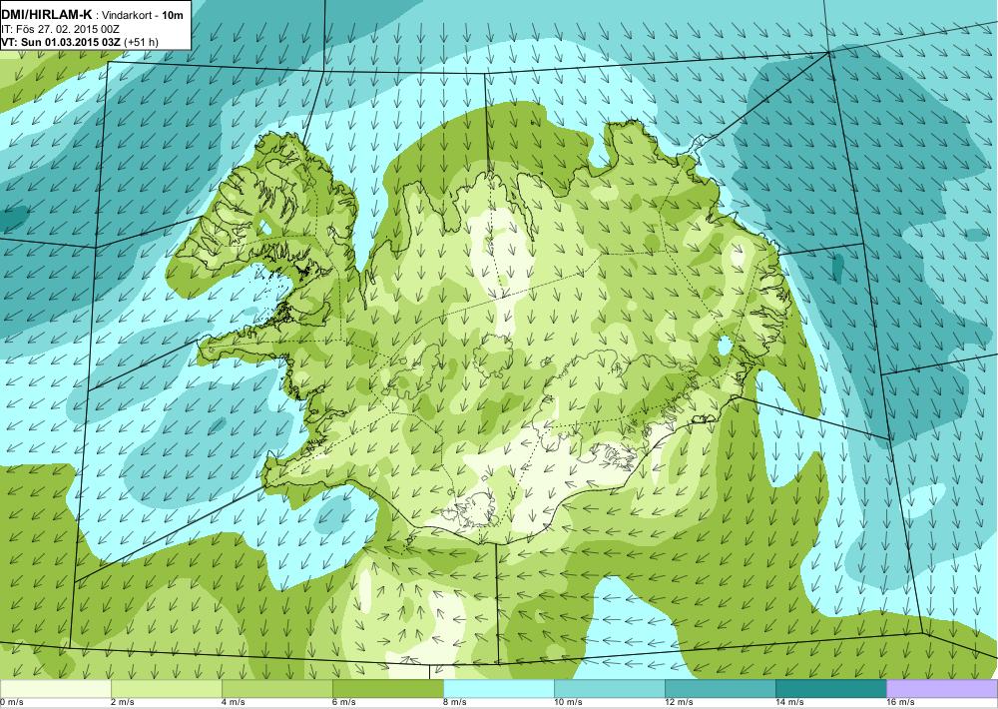The image size is (998, 709).
Task: Select the '8 m/s' legend label
Action: [x=455, y=703]
